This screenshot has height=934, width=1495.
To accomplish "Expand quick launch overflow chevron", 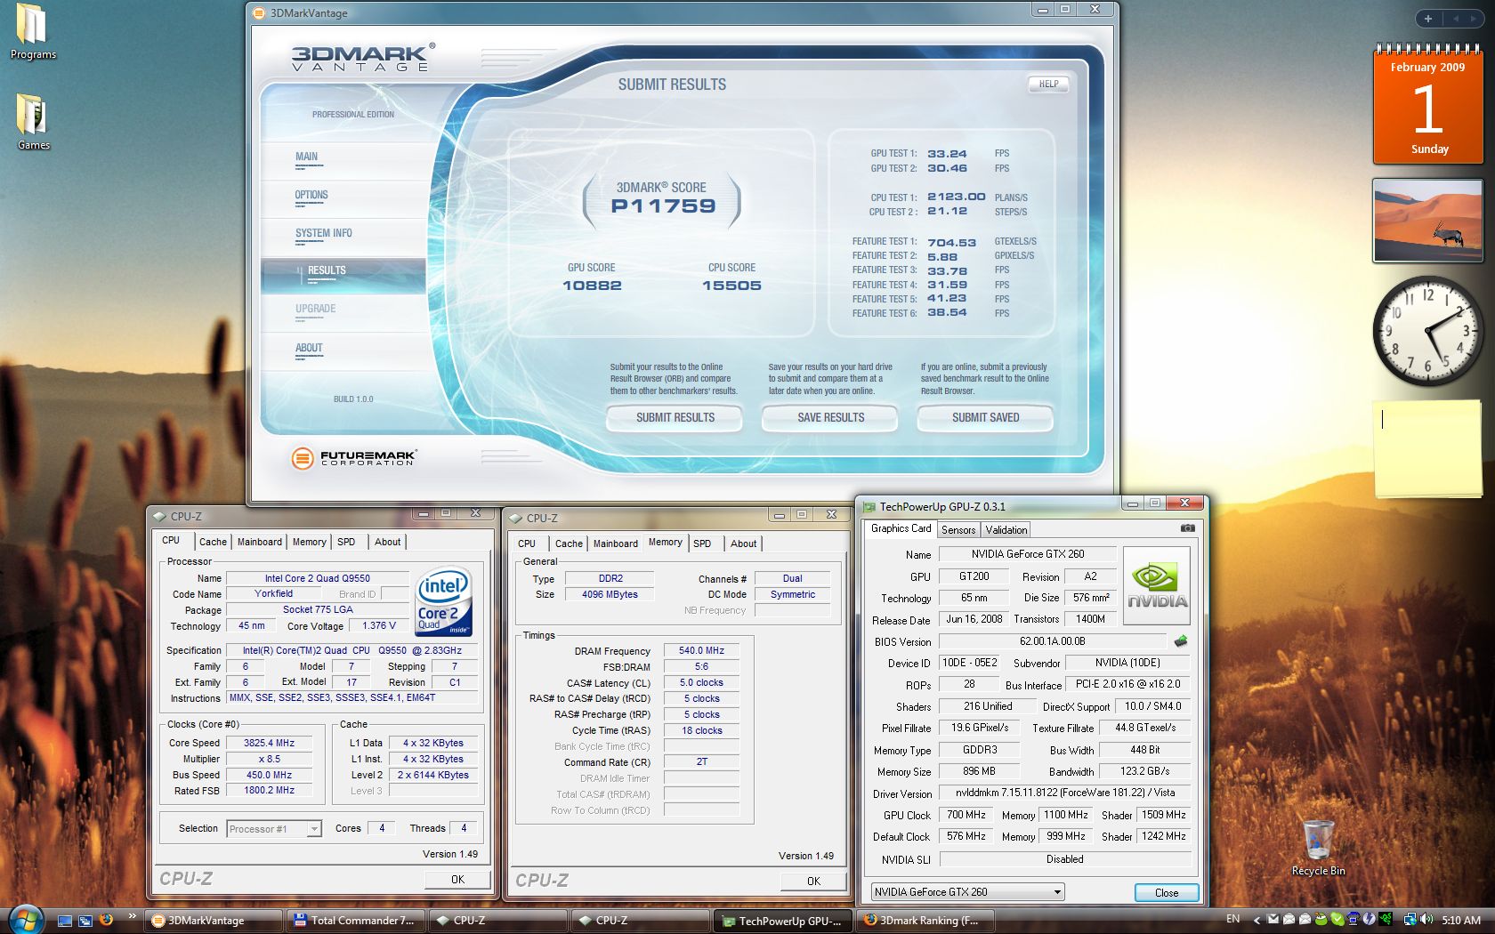I will click(133, 915).
